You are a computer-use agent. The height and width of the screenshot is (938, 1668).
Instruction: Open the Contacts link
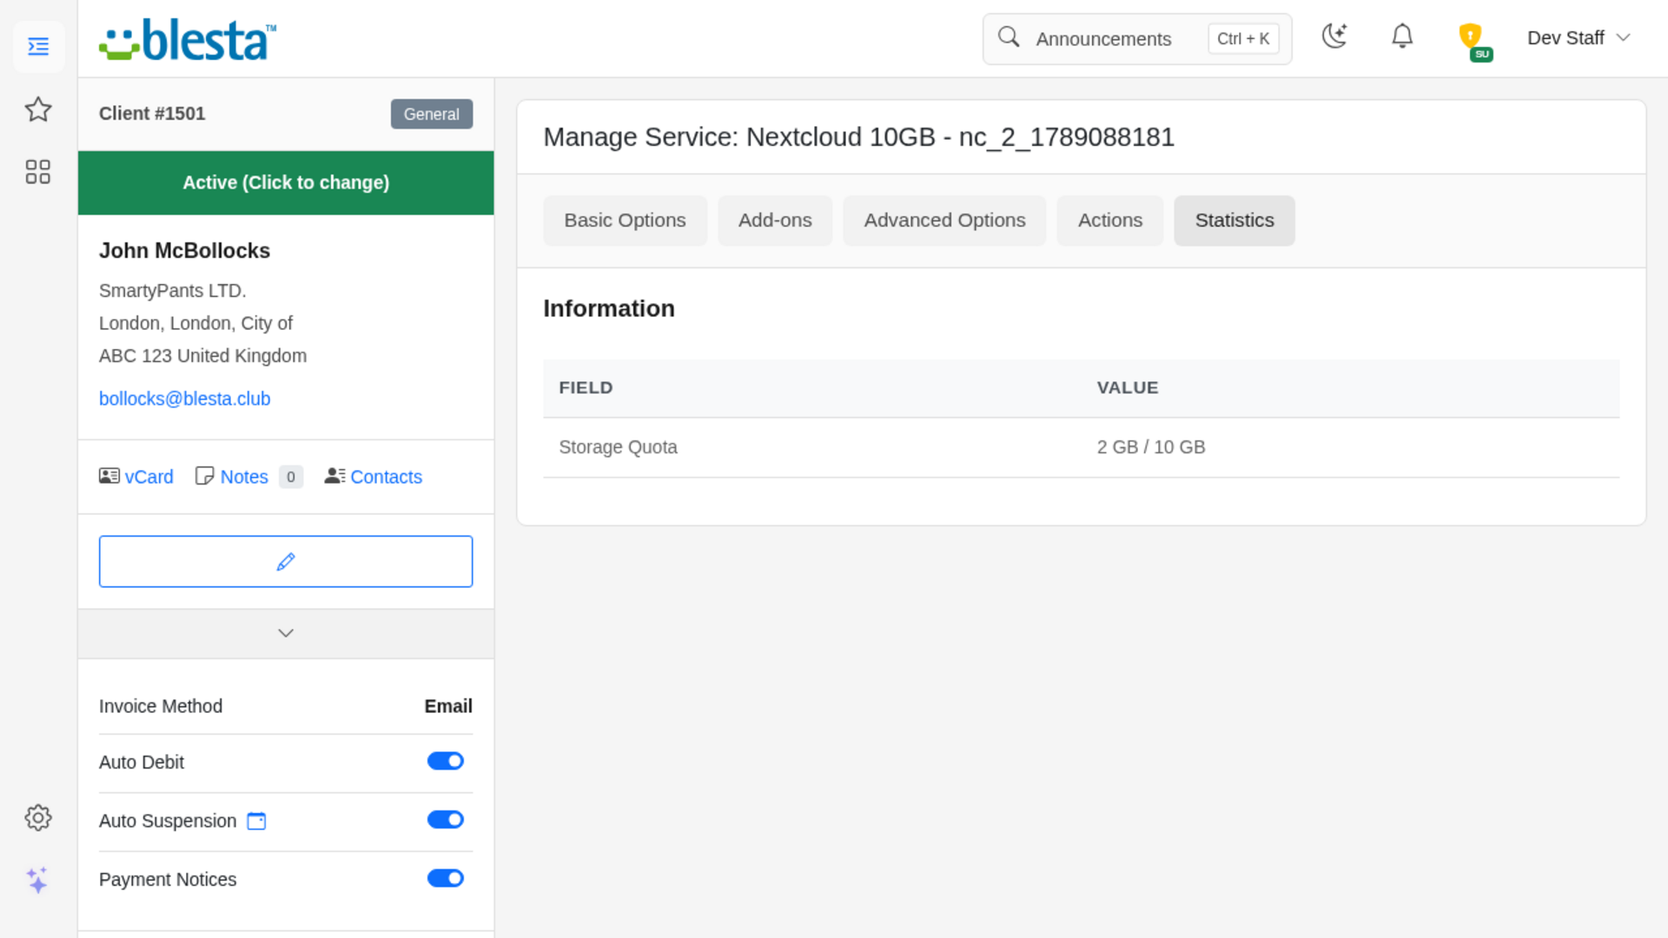tap(387, 477)
